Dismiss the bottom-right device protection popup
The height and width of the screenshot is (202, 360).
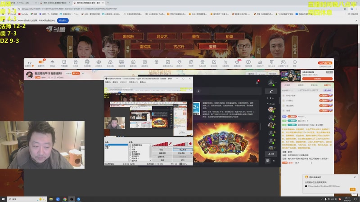355,177
